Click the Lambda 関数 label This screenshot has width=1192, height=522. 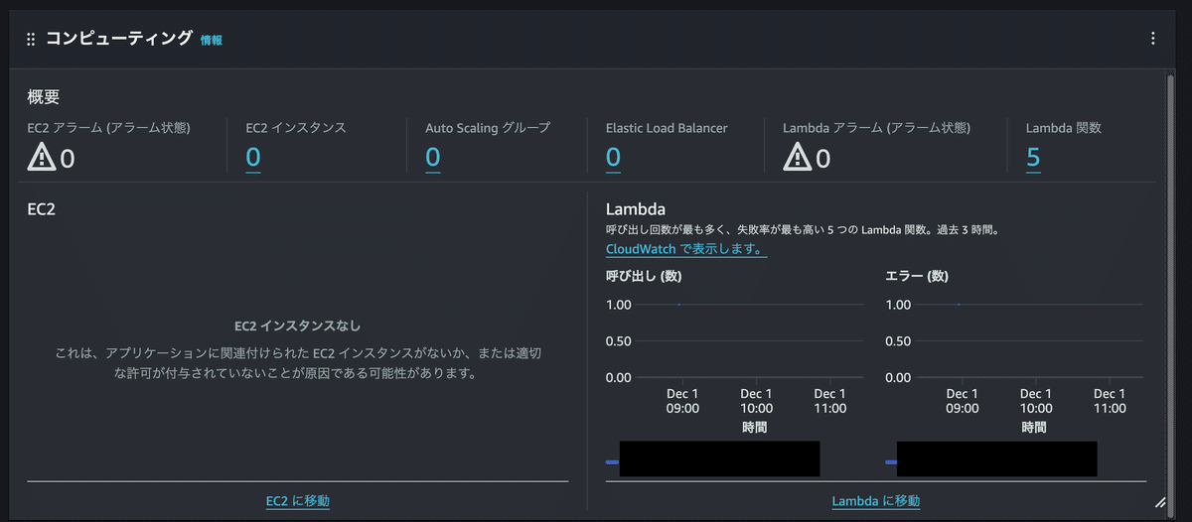click(1064, 127)
